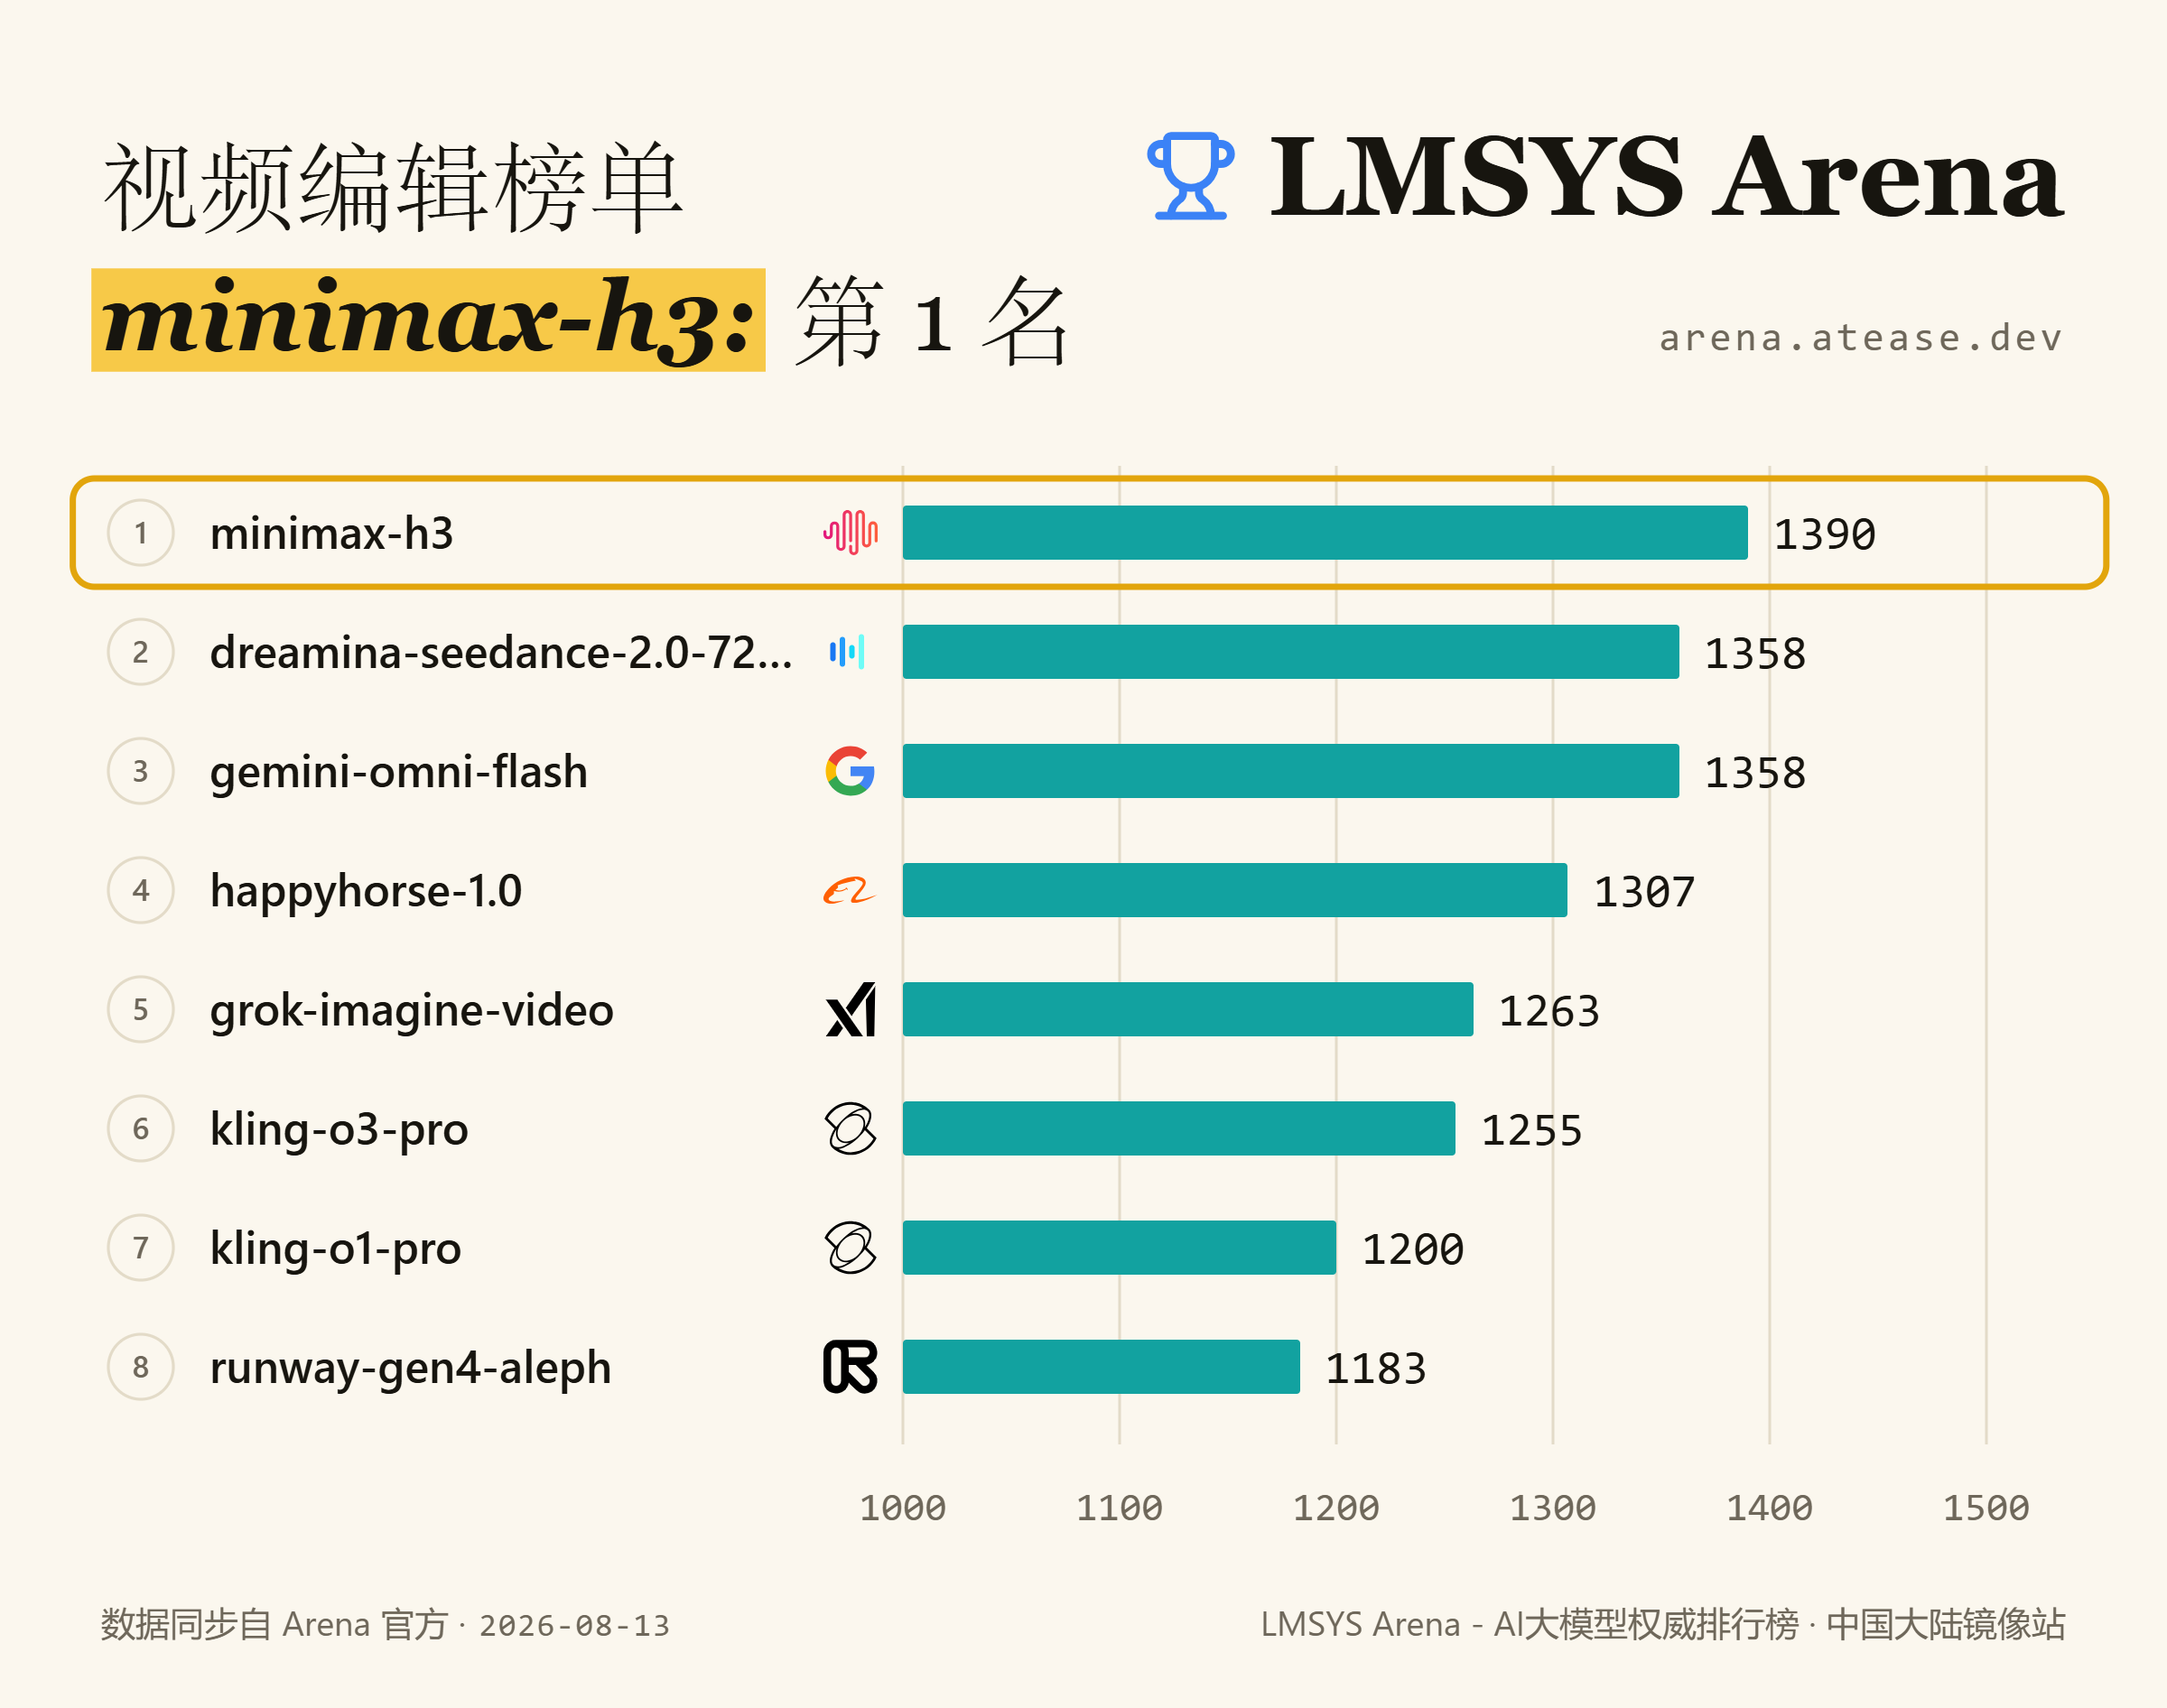This screenshot has height=1708, width=2167.
Task: Click the MiniMax logo next to minimax-h3
Action: 850,532
